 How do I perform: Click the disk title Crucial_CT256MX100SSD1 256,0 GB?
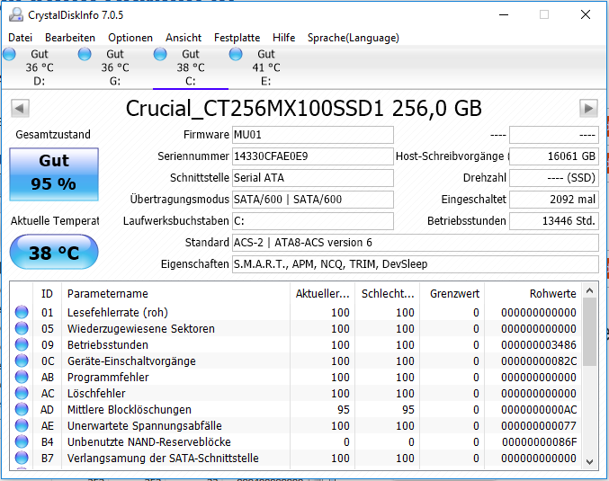click(304, 108)
